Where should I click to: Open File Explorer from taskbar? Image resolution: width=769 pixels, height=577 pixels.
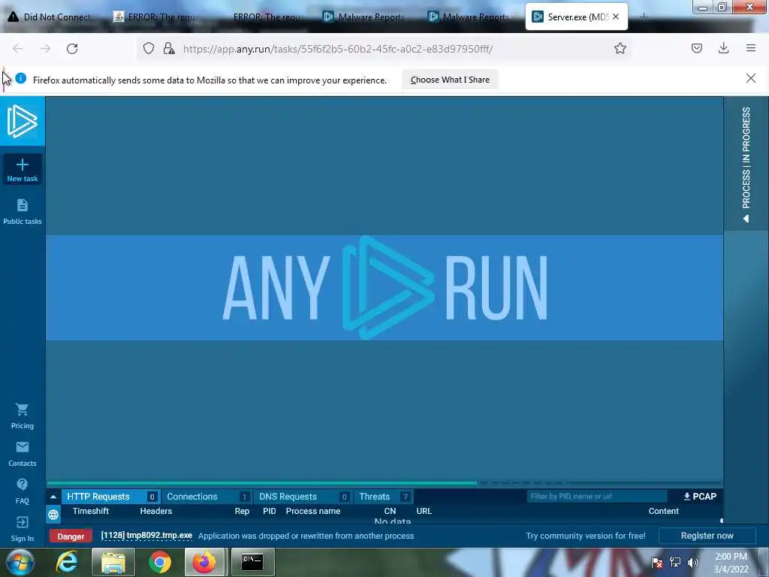point(114,562)
